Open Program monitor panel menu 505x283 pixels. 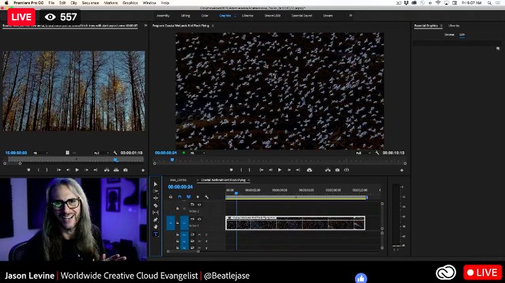213,26
